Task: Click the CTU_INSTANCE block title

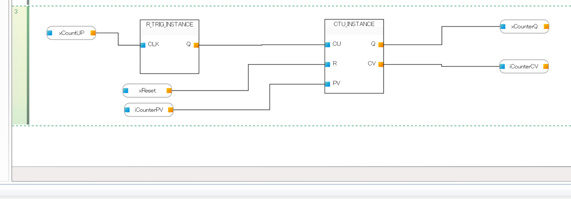Action: coord(354,24)
